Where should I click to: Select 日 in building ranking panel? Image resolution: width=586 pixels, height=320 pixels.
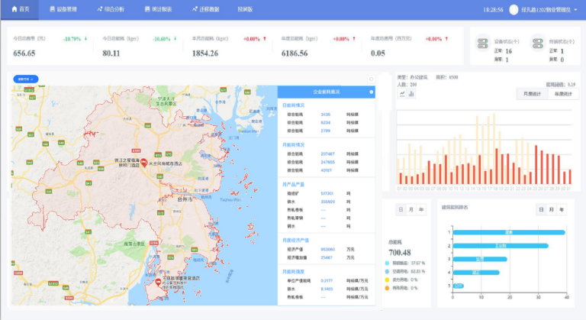(541, 209)
